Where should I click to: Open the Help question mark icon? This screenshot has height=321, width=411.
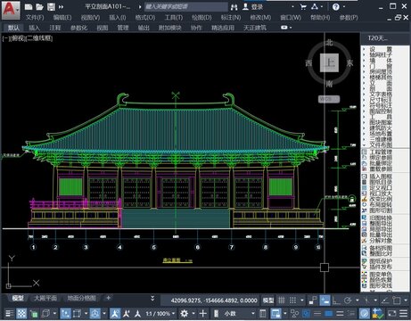336,6
